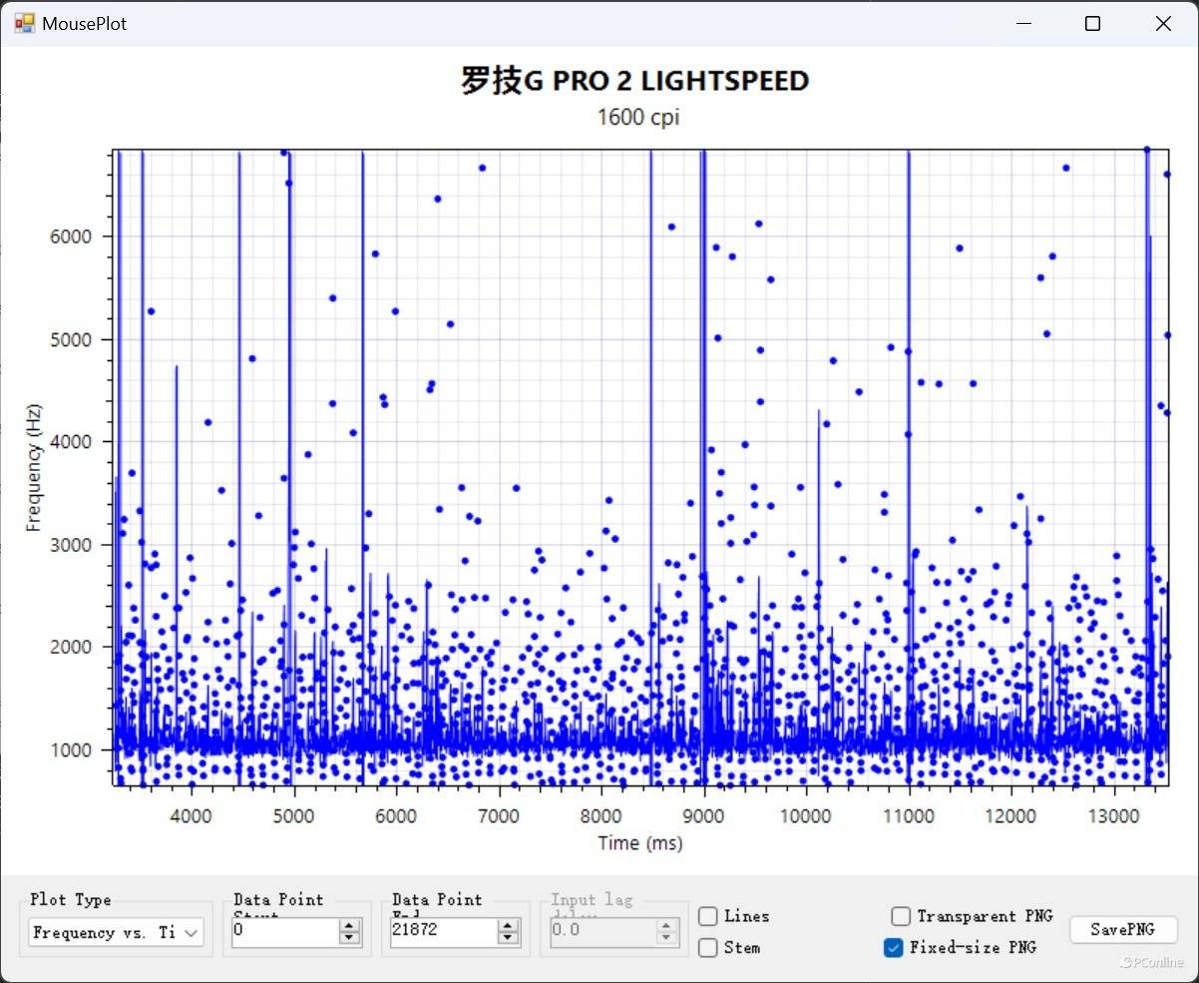Check the Transparent PNG option

point(901,916)
